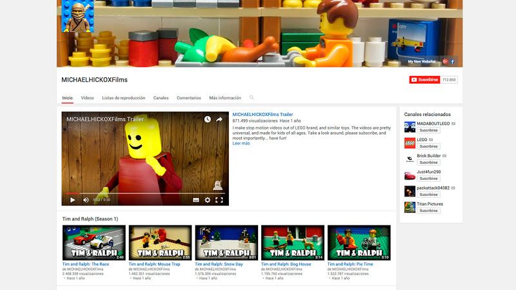Click Tim and Ralph: The Race title link
This screenshot has width=516, height=290.
click(x=86, y=264)
